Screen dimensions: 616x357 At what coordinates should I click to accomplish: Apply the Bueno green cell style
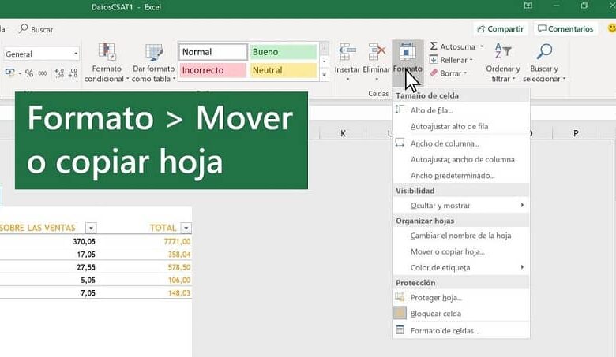[284, 52]
